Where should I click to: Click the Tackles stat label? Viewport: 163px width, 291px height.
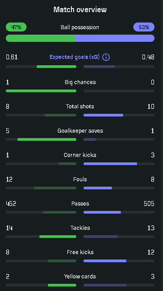click(80, 228)
